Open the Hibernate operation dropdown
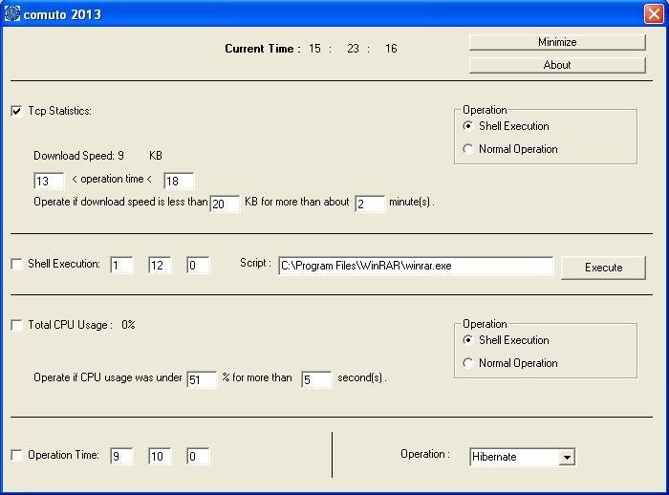The height and width of the screenshot is (495, 669). 567,458
